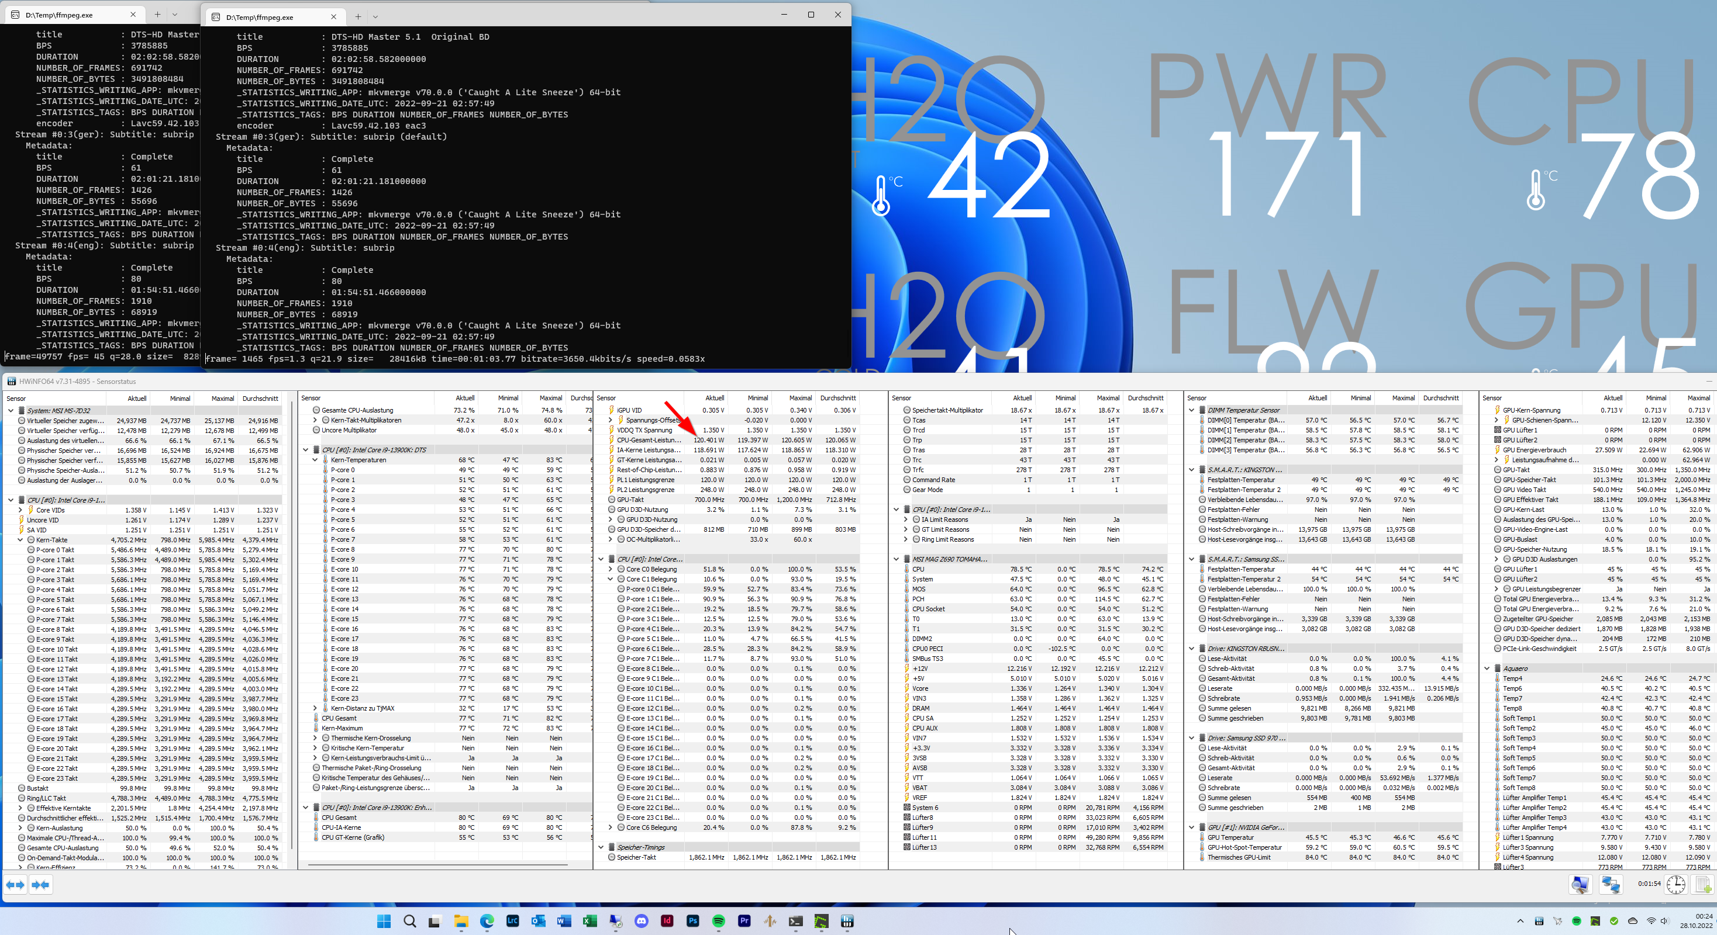Reset the elapsed-time clock icon in HWiNFO
This screenshot has height=935, width=1717.
point(1675,884)
